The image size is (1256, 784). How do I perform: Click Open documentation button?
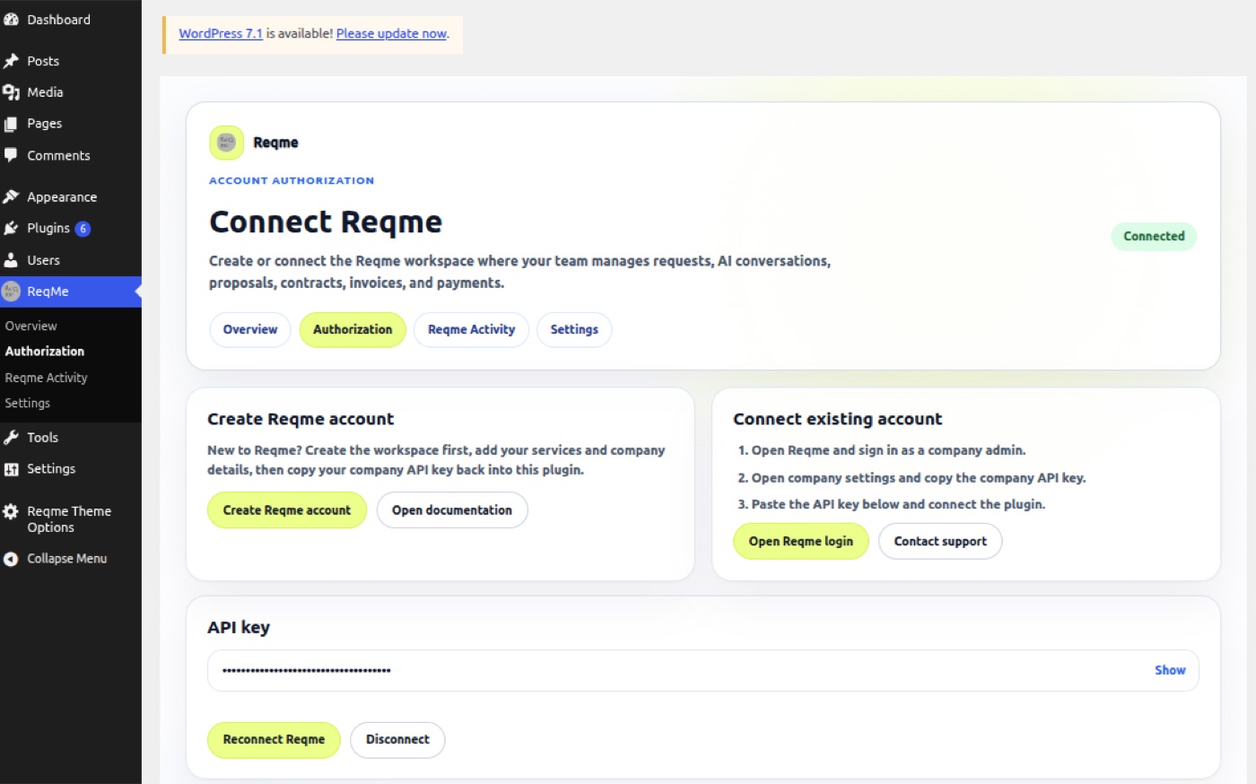(x=452, y=510)
